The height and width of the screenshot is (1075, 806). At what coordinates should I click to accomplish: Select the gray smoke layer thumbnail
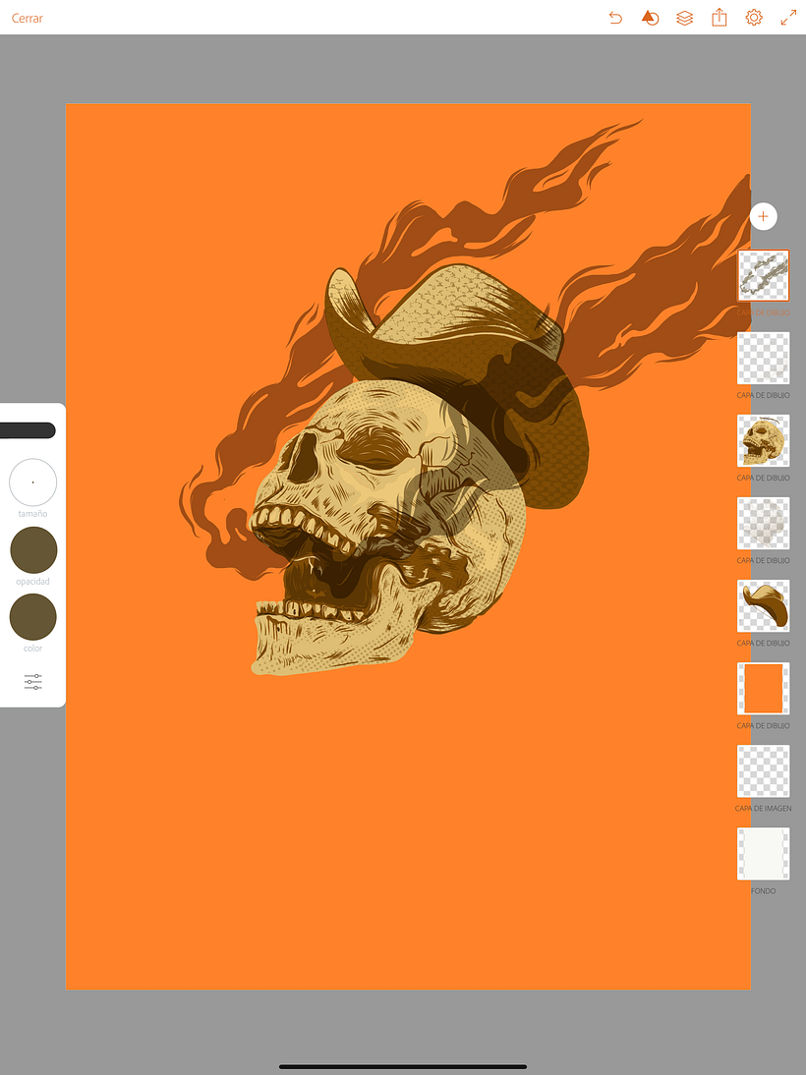point(763,523)
